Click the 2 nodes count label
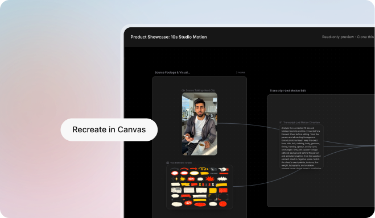The width and height of the screenshot is (375, 218). [x=240, y=73]
